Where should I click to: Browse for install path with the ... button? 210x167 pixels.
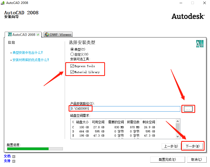(x=188, y=109)
